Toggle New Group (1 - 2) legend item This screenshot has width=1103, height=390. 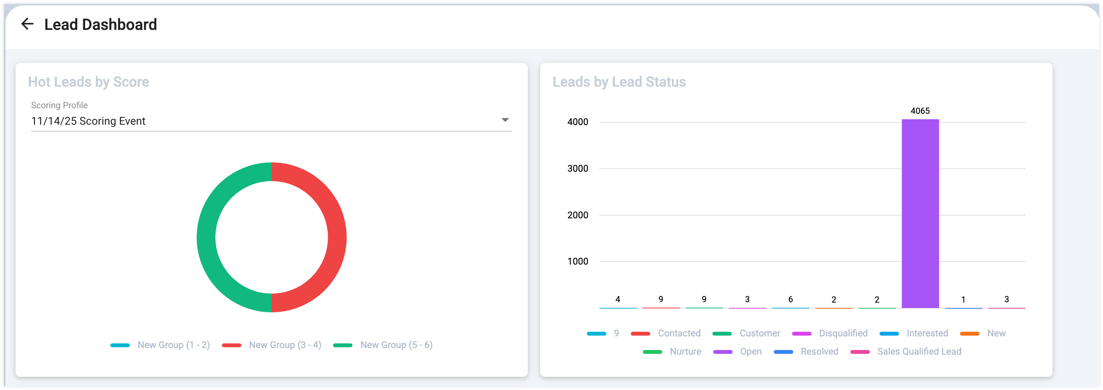point(160,345)
